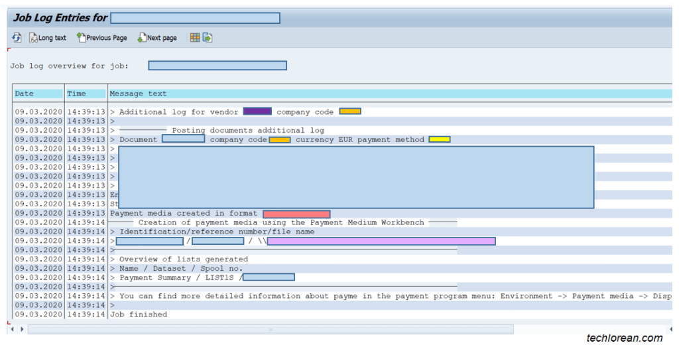Click the refresh icon in the toolbar
The image size is (679, 349).
[17, 38]
